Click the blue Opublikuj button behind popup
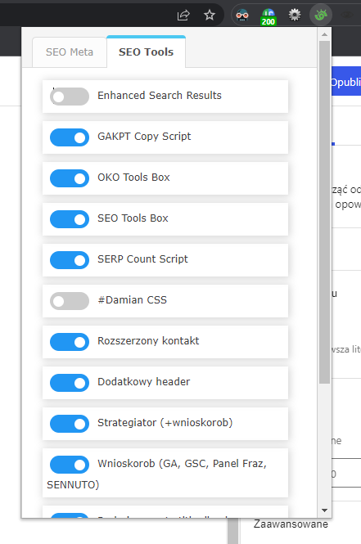361x544 pixels. point(346,83)
